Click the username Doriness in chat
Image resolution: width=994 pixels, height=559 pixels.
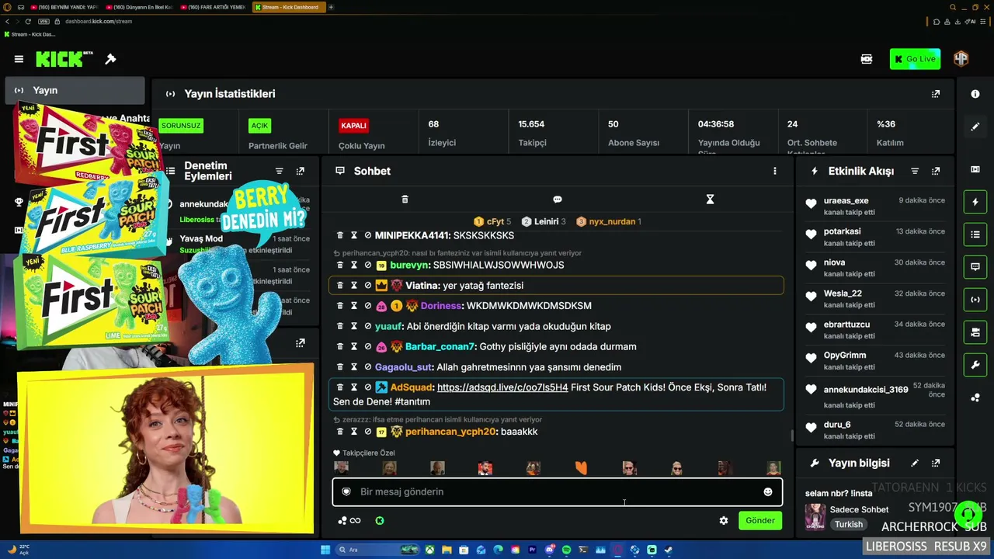(440, 306)
